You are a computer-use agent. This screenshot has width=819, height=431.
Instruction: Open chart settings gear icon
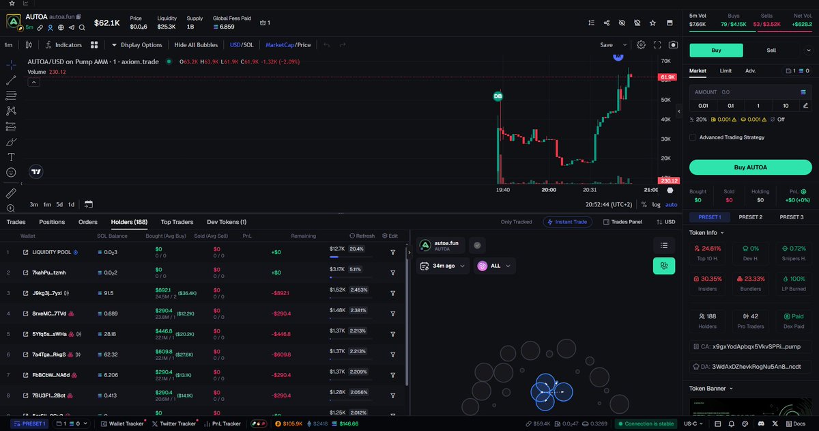641,44
